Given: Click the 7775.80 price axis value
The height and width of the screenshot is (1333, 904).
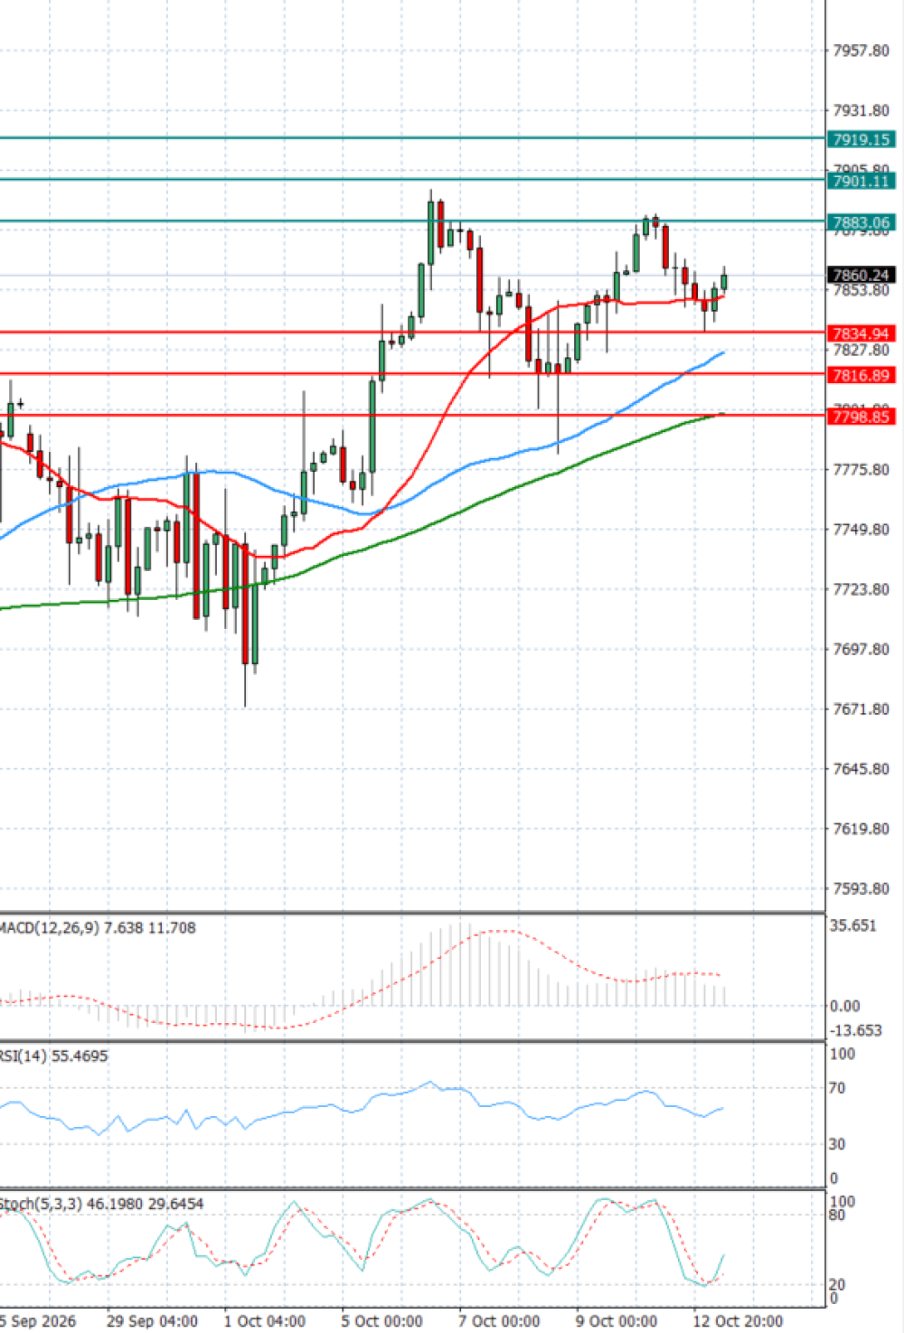Looking at the screenshot, I should click(x=861, y=470).
